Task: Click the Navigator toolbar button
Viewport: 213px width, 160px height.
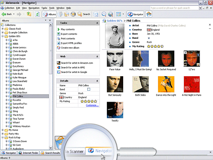Action: (x=136, y=14)
